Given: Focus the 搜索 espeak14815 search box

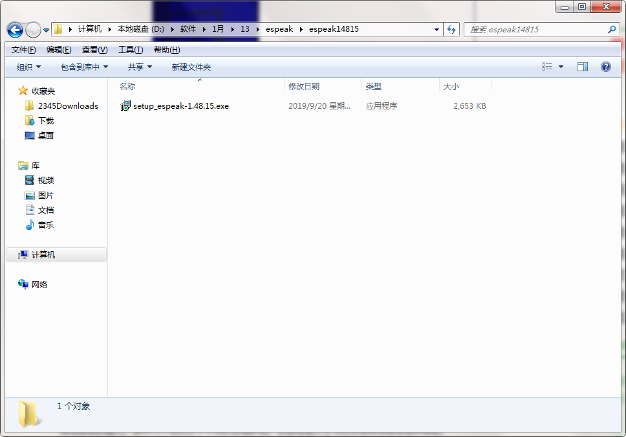Looking at the screenshot, I should 541,29.
